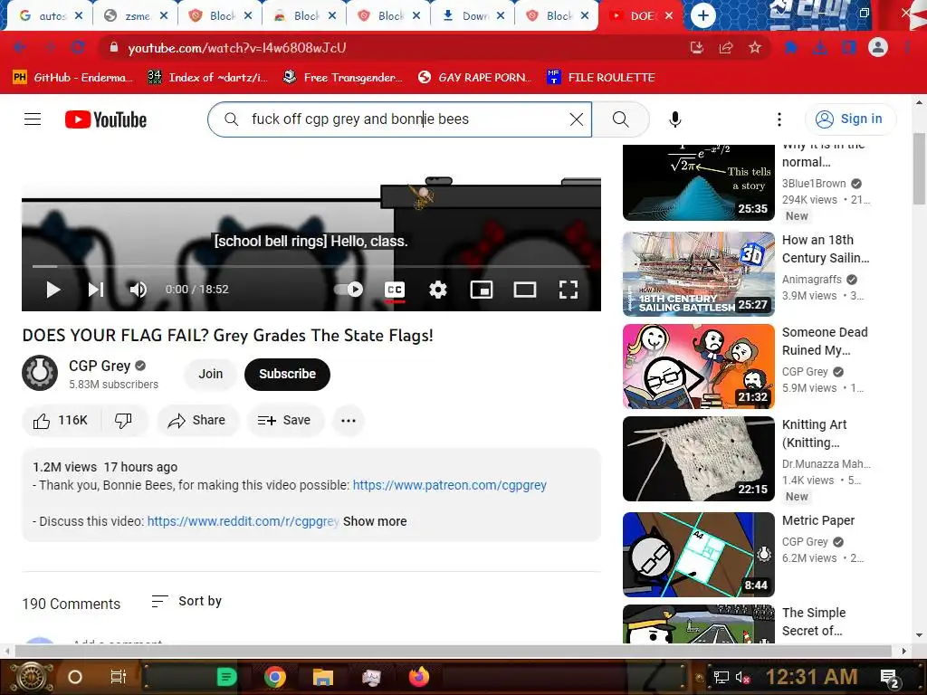Clear the search box with X icon
The width and height of the screenshot is (927, 695).
(x=577, y=119)
